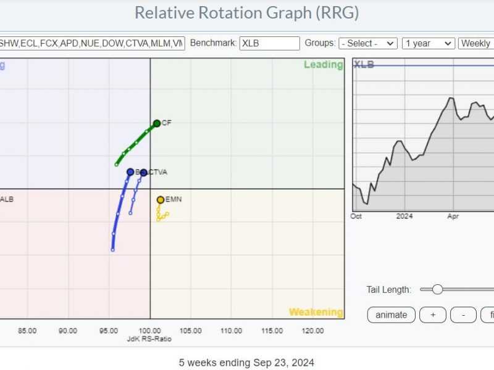The image size is (494, 370).
Task: Click the CF green head marker
Action: tap(157, 123)
